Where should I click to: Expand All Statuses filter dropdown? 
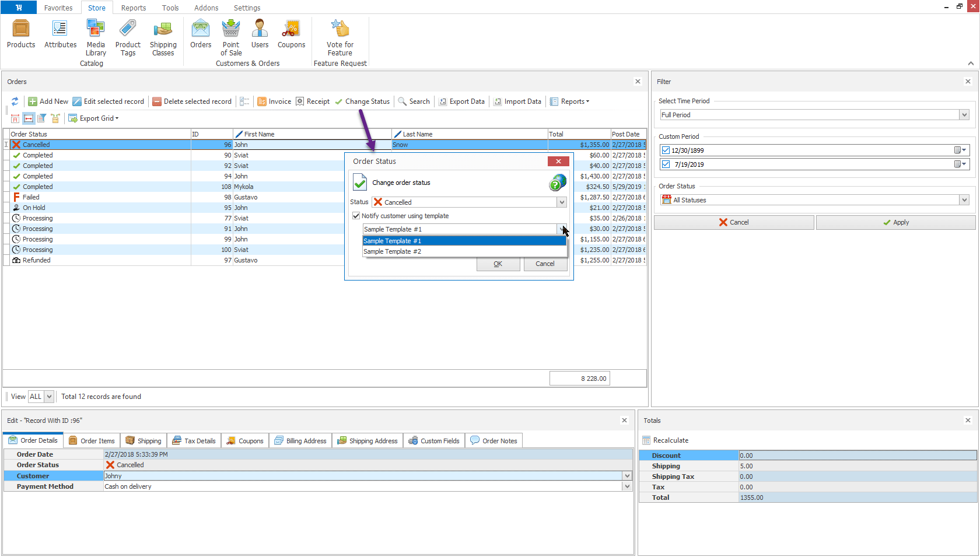964,200
